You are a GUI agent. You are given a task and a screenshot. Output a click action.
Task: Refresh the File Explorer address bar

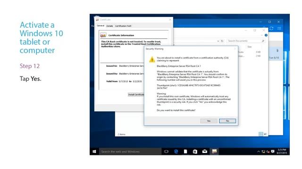click(222, 41)
